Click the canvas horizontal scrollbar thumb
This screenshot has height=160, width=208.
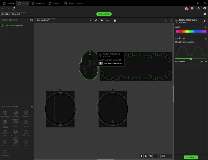point(105,159)
